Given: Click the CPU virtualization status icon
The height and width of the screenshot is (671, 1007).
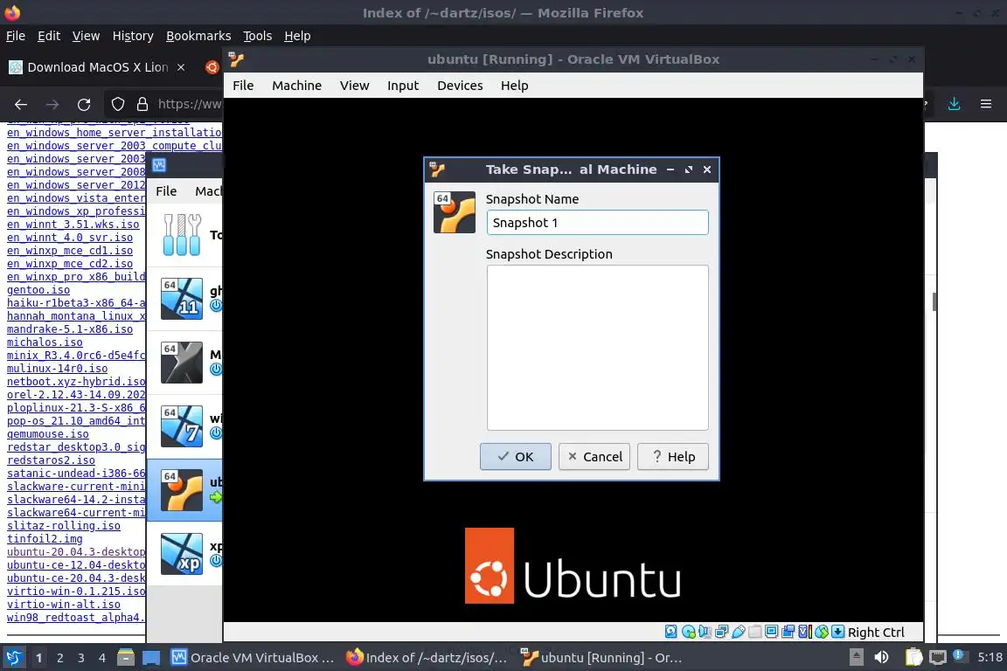Looking at the screenshot, I should coord(805,632).
